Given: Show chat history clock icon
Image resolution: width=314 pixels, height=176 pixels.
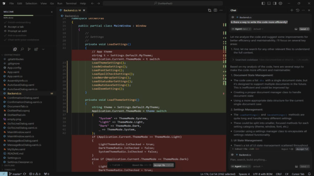Looking at the screenshot, I should 298,10.
